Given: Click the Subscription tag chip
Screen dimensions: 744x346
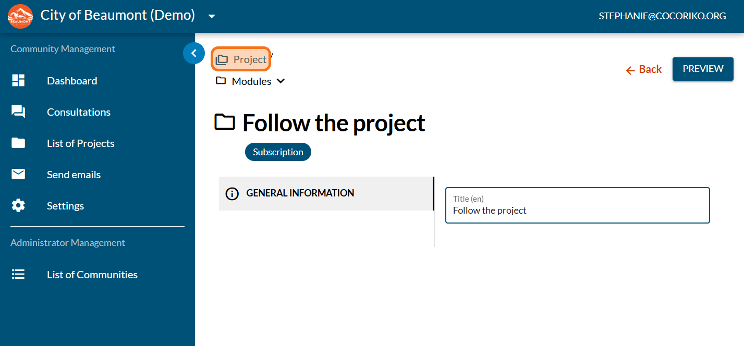Looking at the screenshot, I should point(278,152).
